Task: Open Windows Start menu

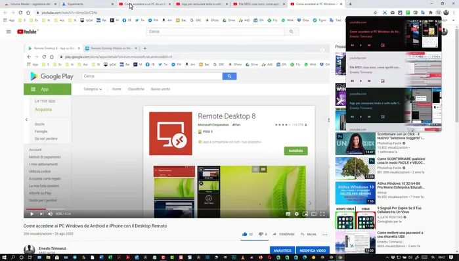Action: coord(4,258)
